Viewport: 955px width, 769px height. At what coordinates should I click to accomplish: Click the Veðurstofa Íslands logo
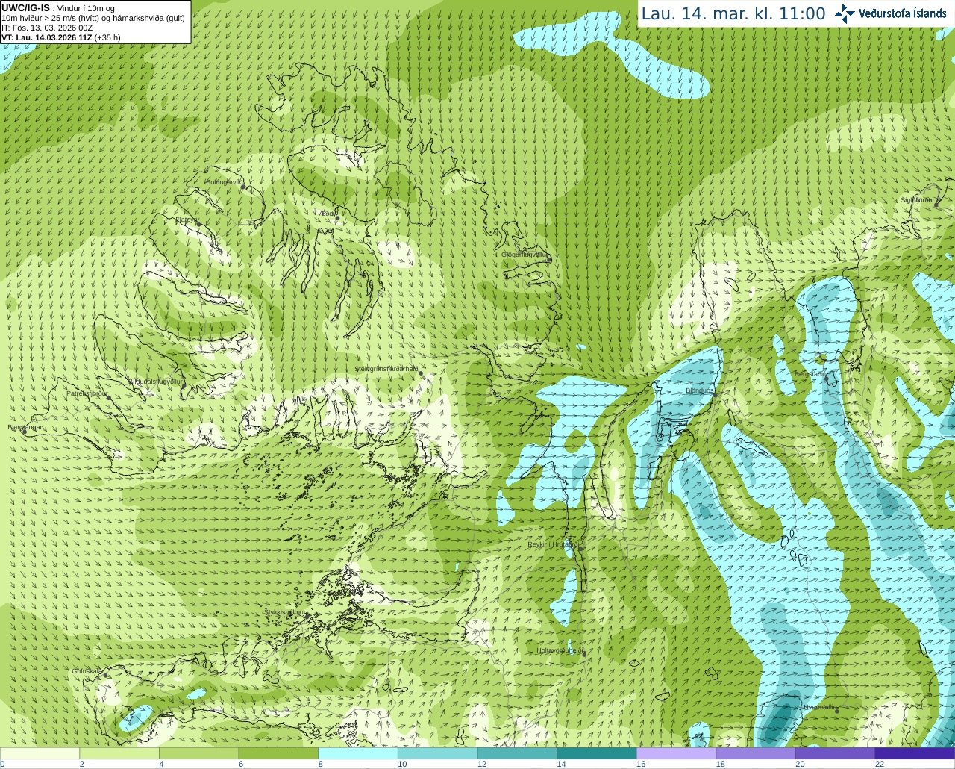coord(891,13)
